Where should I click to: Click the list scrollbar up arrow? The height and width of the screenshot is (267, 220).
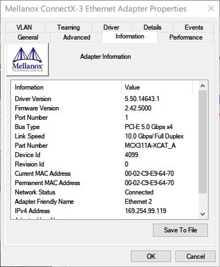[x=202, y=86]
